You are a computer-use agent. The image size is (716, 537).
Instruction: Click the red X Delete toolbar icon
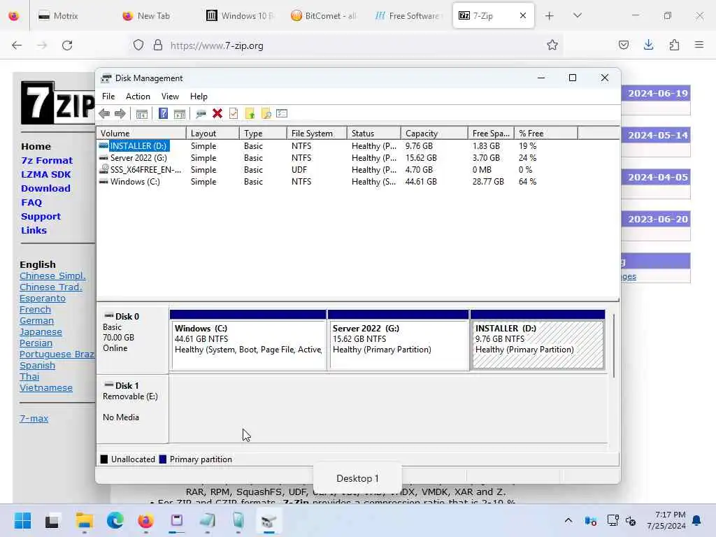tap(217, 113)
